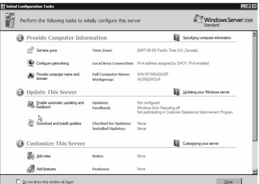Click the Provide computer name and domain icon
This screenshot has width=259, height=184.
coord(31,76)
